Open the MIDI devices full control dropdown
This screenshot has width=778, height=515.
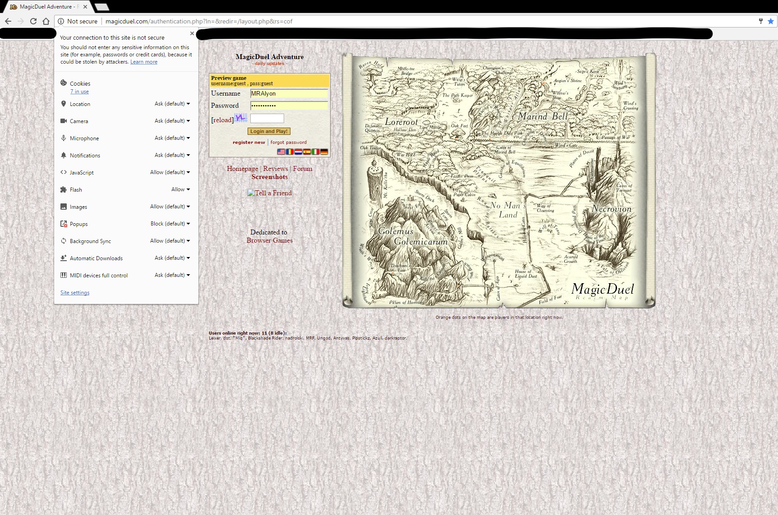point(172,275)
